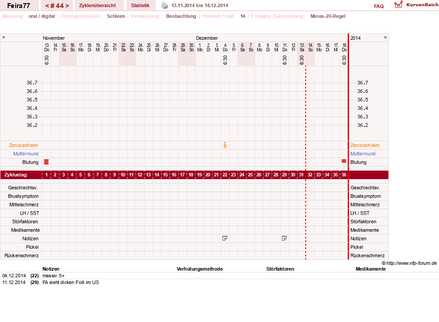
Task: Click cycle day 14 in the Zyklustag bar
Action: [157, 175]
